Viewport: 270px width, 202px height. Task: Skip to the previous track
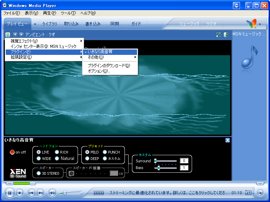(31, 193)
